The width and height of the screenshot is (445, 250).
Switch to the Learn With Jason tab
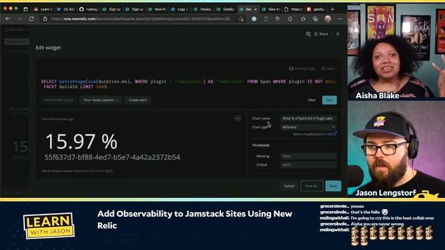[x=43, y=9]
